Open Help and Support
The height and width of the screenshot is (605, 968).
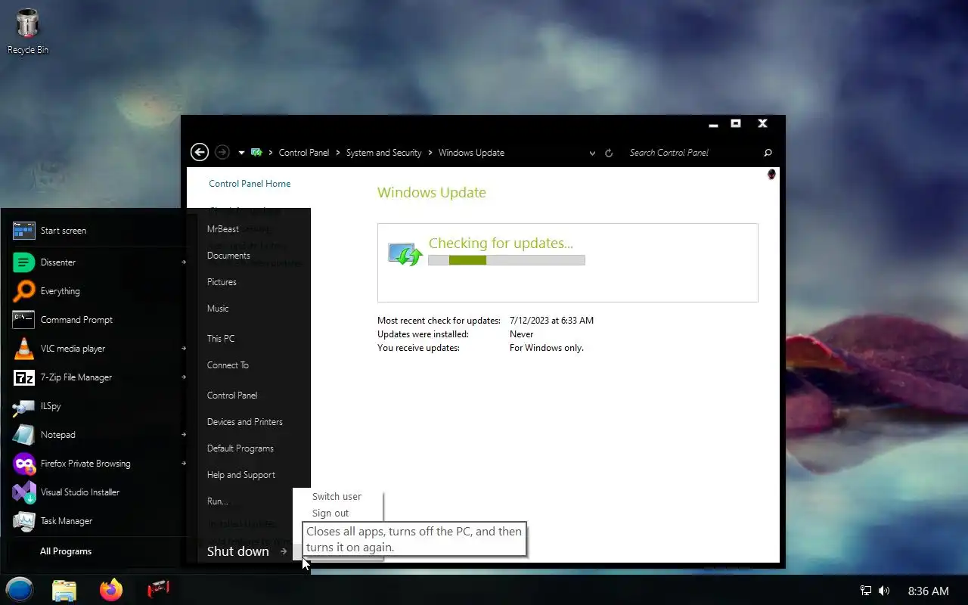(x=241, y=475)
